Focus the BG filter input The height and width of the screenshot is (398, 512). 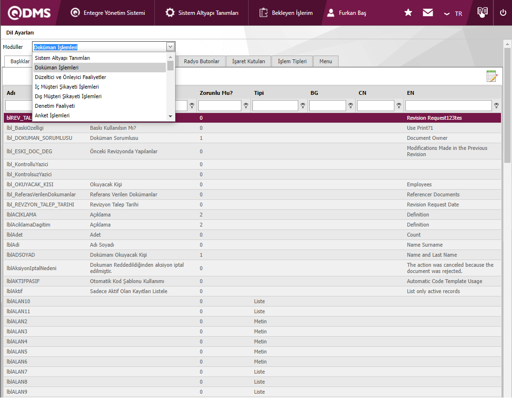(327, 106)
